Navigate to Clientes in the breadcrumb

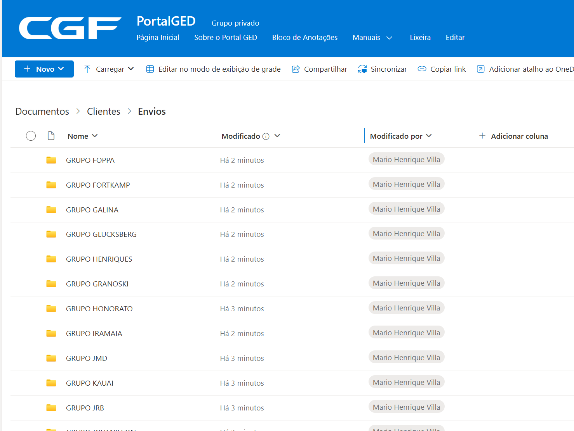(x=103, y=112)
